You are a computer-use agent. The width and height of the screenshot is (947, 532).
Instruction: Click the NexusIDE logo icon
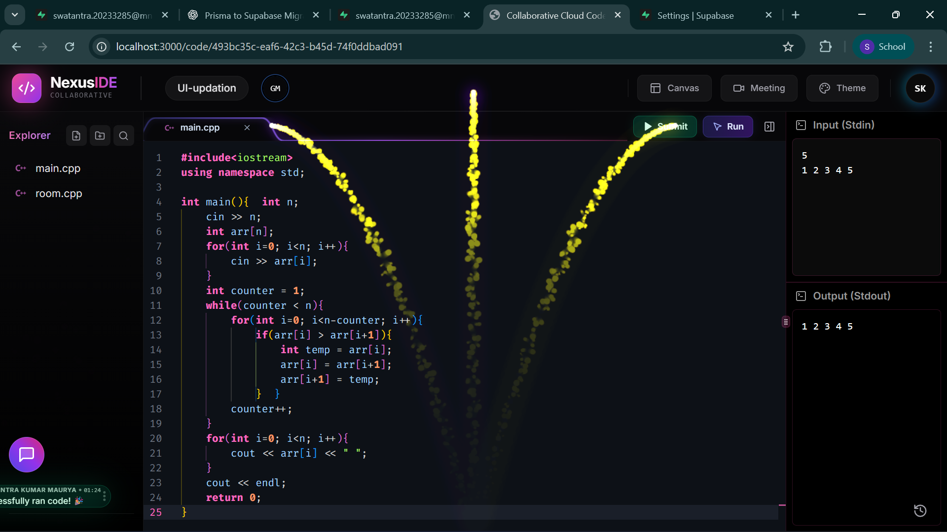pos(27,88)
